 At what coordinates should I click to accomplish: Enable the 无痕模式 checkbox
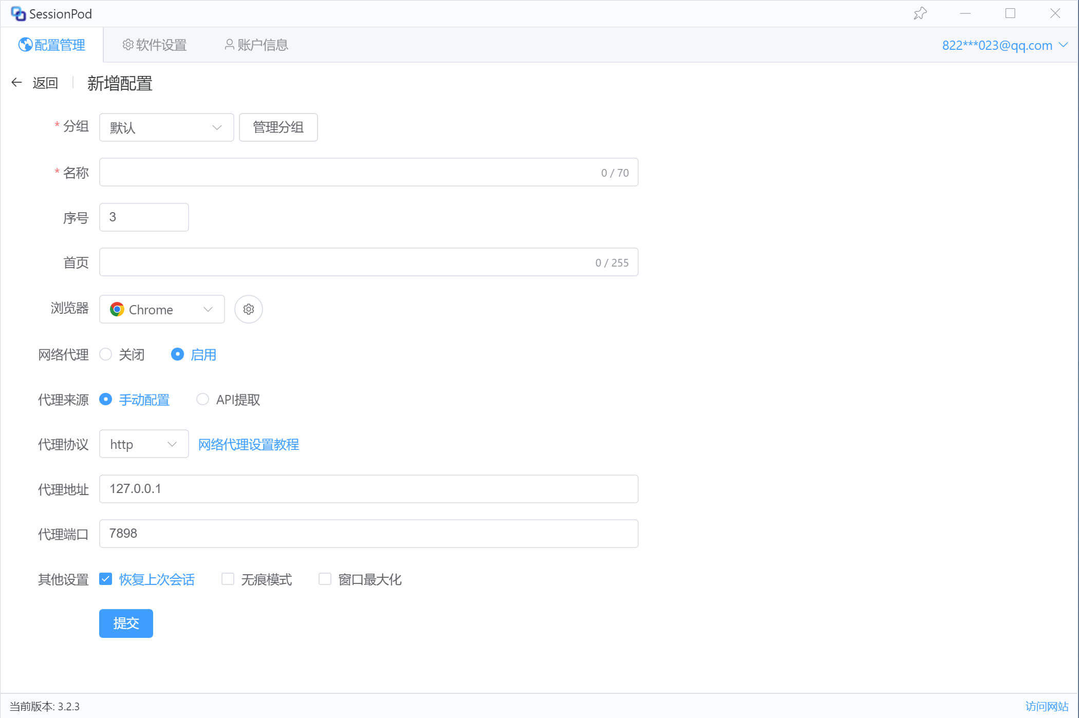pyautogui.click(x=228, y=579)
